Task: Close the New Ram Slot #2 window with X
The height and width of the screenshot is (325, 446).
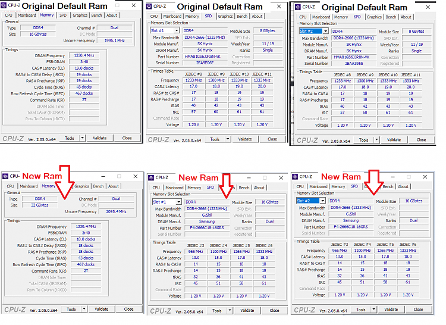Action: (425, 177)
